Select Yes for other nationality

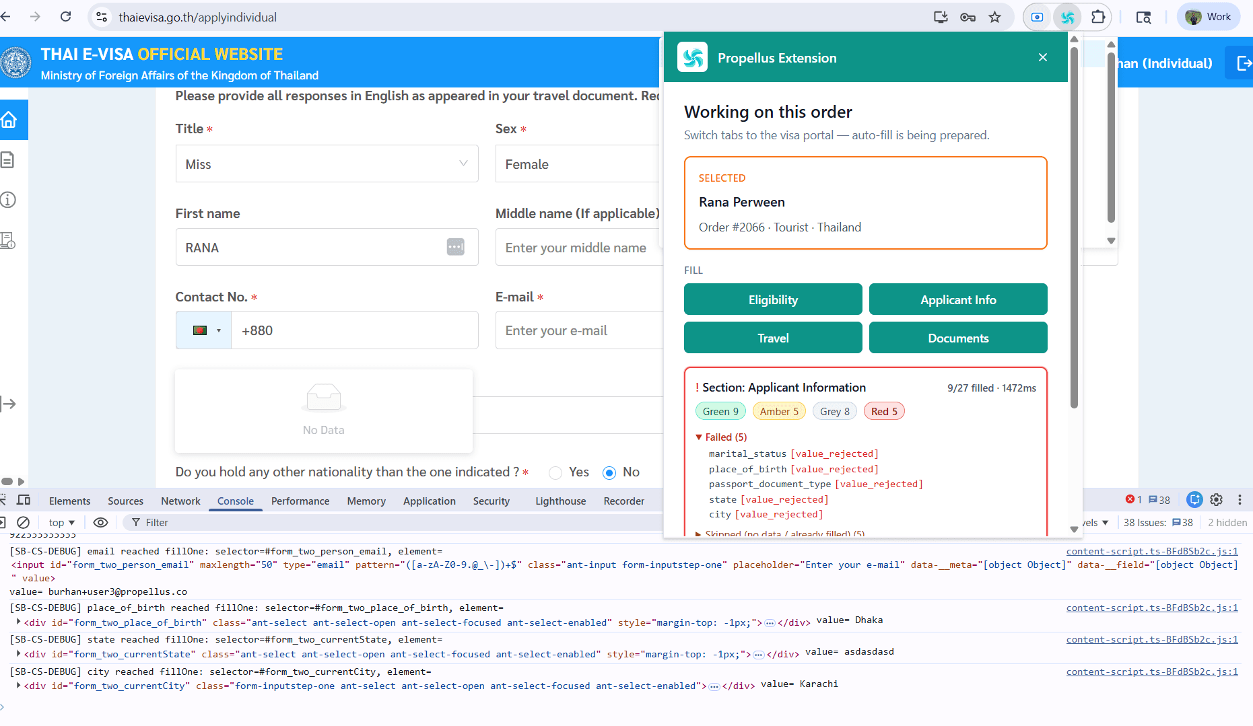point(555,472)
